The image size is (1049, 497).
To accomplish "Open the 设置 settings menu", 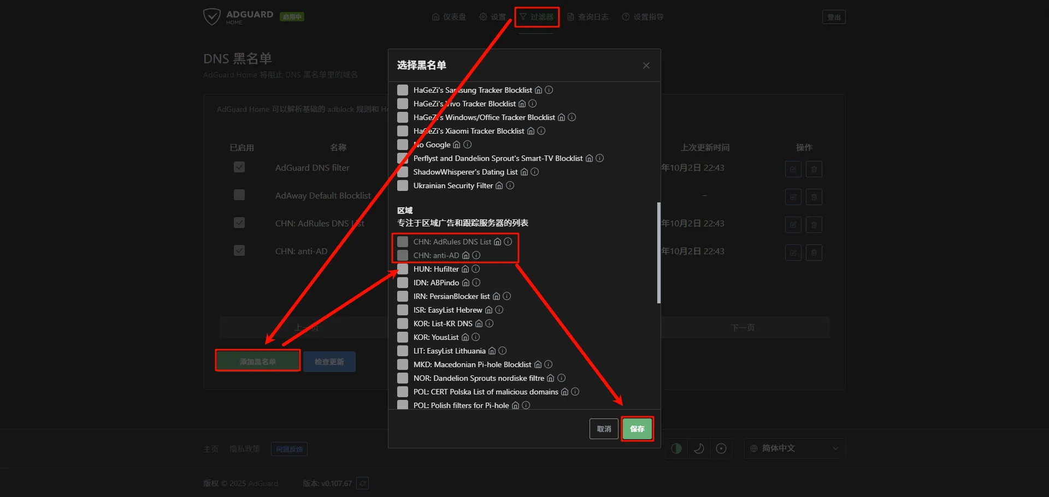I will pos(492,17).
